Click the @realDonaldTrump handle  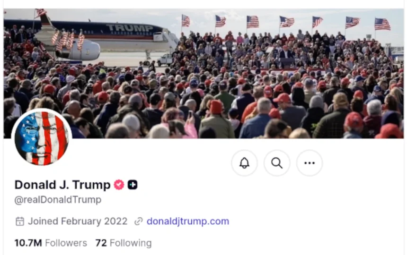58,200
